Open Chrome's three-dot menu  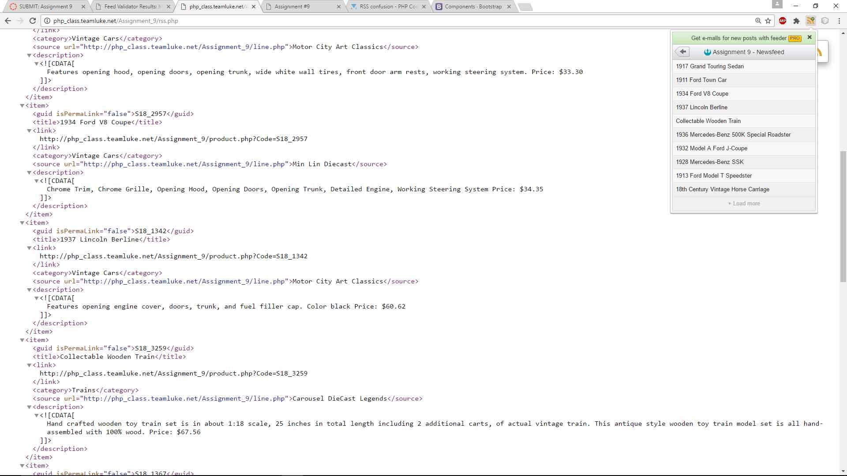click(x=839, y=21)
